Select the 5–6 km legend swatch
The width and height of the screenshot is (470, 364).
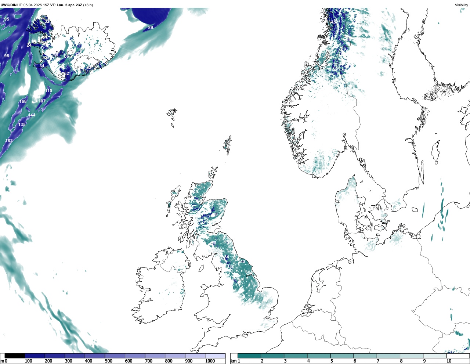(x=342, y=356)
